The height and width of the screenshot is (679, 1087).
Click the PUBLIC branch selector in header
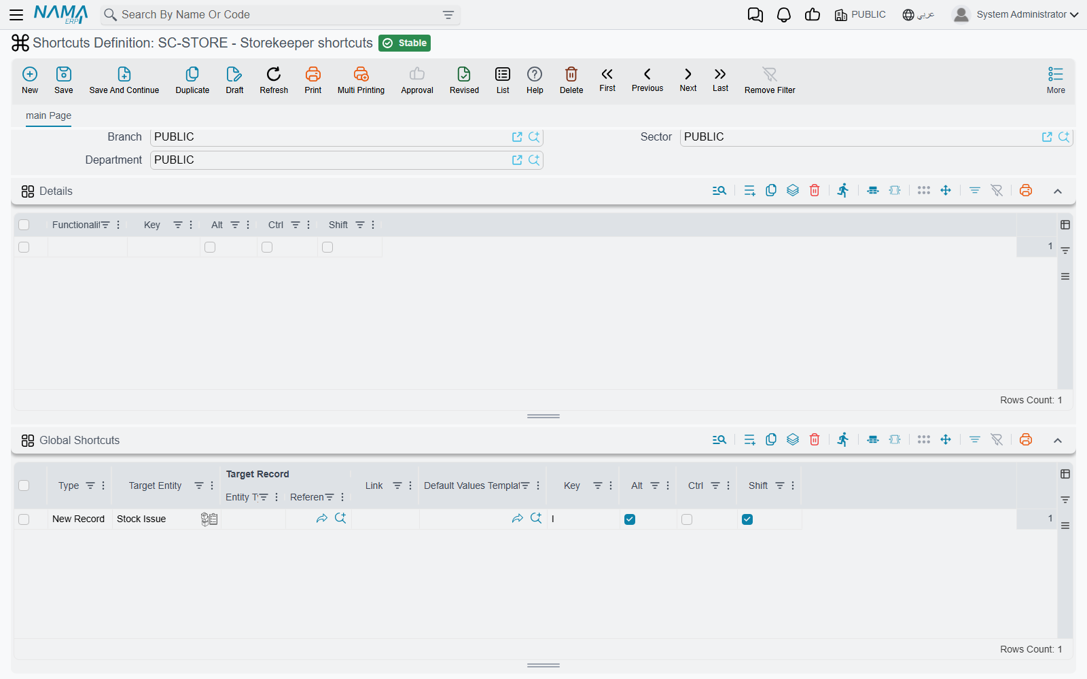click(x=860, y=15)
